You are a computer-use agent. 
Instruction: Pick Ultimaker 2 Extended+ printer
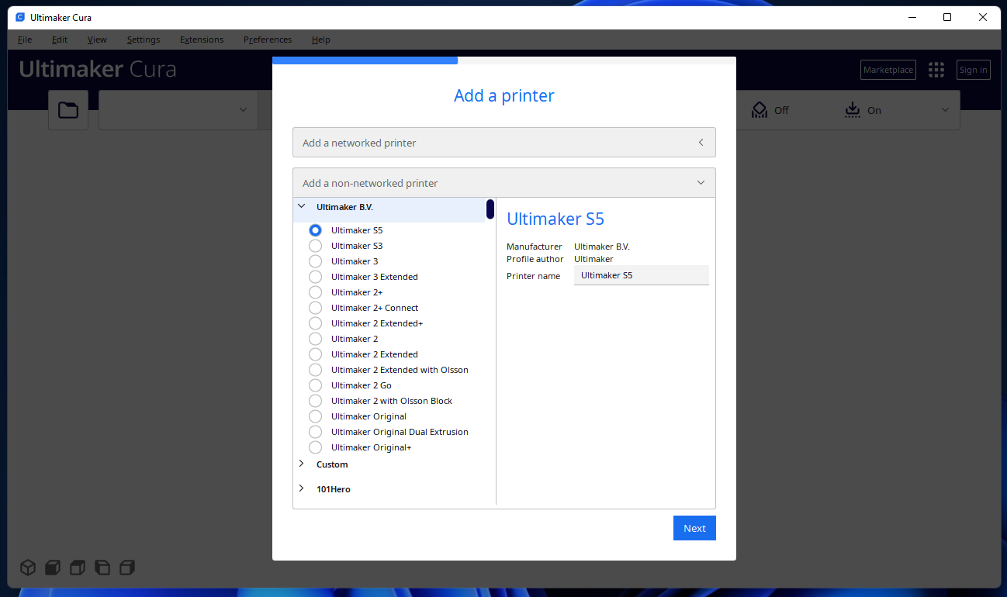pos(315,323)
